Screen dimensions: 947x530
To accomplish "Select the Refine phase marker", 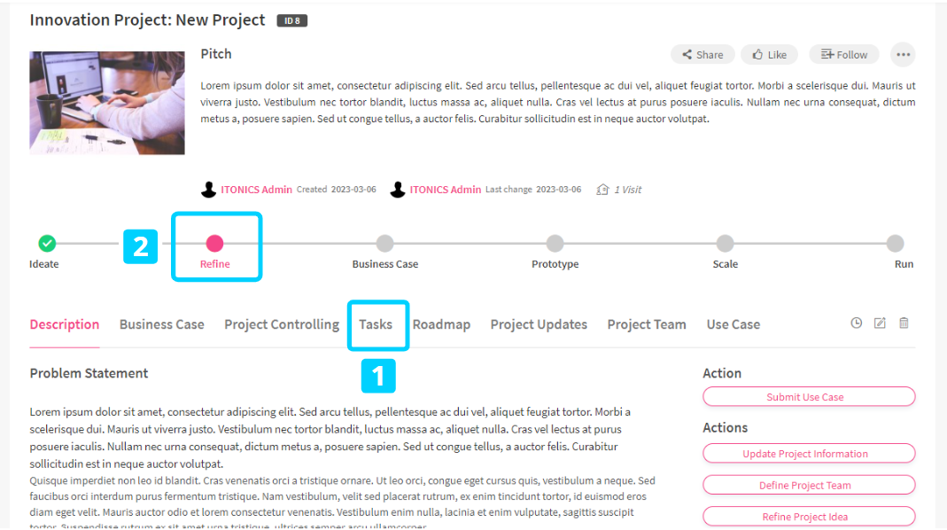I will click(x=214, y=244).
